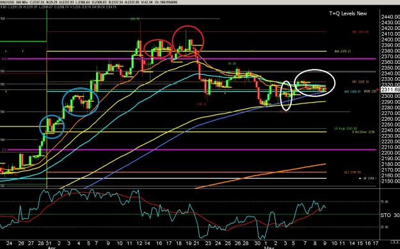Click the XAU/USD symbol in header bar
Screen dimensions: 400x249
(x=8, y=3)
